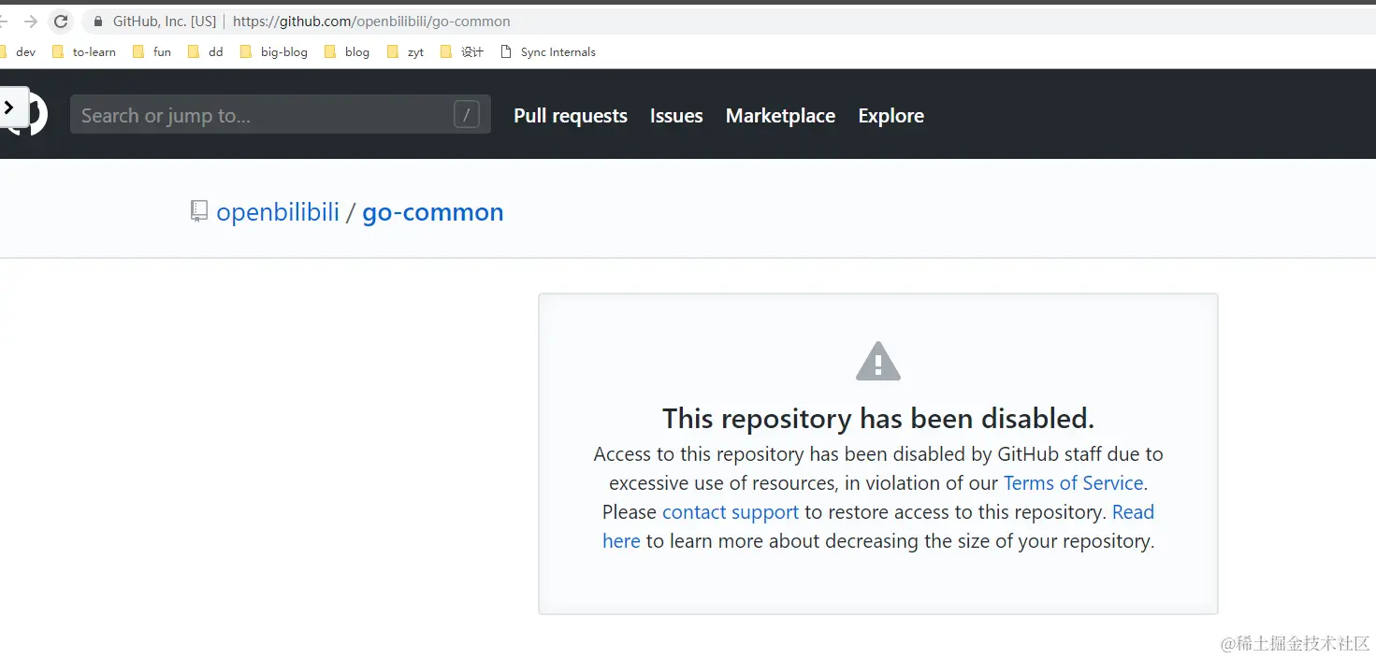The height and width of the screenshot is (659, 1376).
Task: Open the 设计 bookmarks folder
Action: (461, 52)
